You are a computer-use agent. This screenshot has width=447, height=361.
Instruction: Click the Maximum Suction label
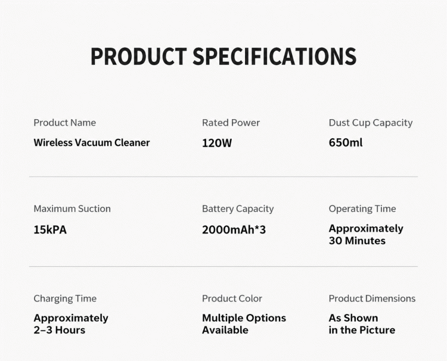pos(72,209)
